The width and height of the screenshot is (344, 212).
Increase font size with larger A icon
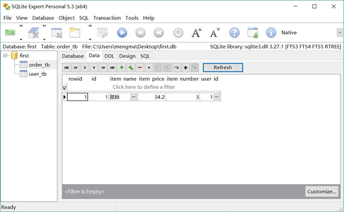[196, 33]
